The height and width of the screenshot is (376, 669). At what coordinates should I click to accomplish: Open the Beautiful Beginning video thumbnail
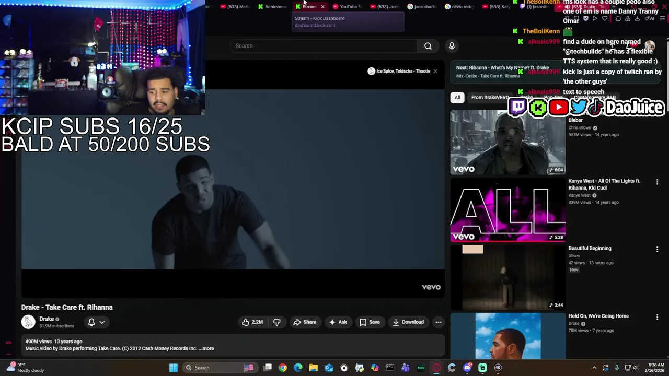507,278
